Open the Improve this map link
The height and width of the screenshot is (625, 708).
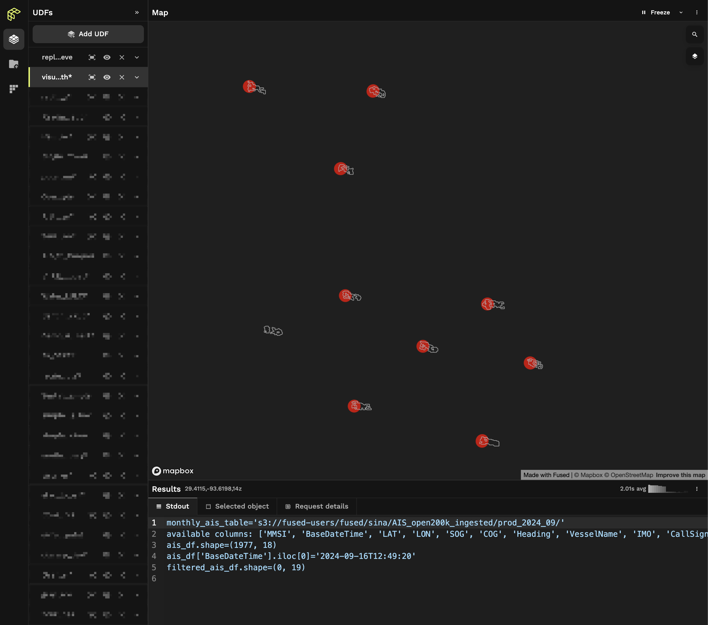[x=680, y=475]
